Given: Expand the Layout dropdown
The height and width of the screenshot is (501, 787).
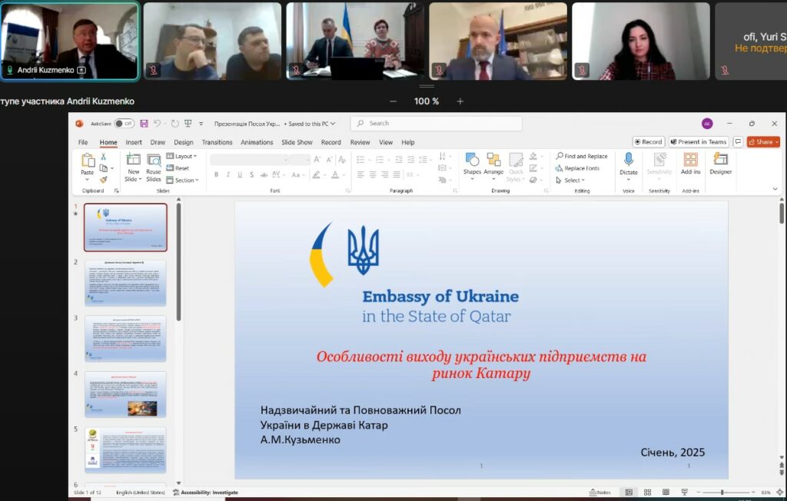Looking at the screenshot, I should pos(184,156).
